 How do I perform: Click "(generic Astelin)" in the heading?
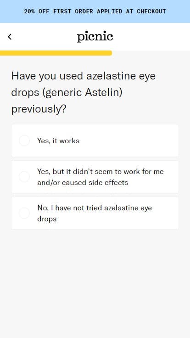coord(82,92)
